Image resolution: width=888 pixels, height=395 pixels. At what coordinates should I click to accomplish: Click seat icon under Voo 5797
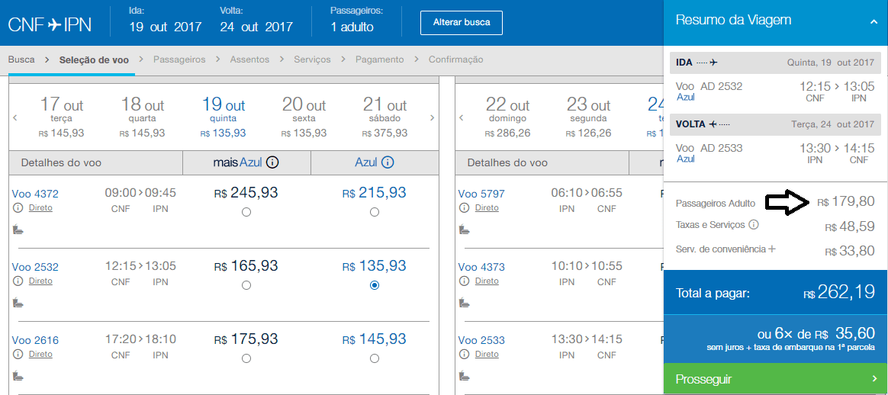click(x=464, y=230)
